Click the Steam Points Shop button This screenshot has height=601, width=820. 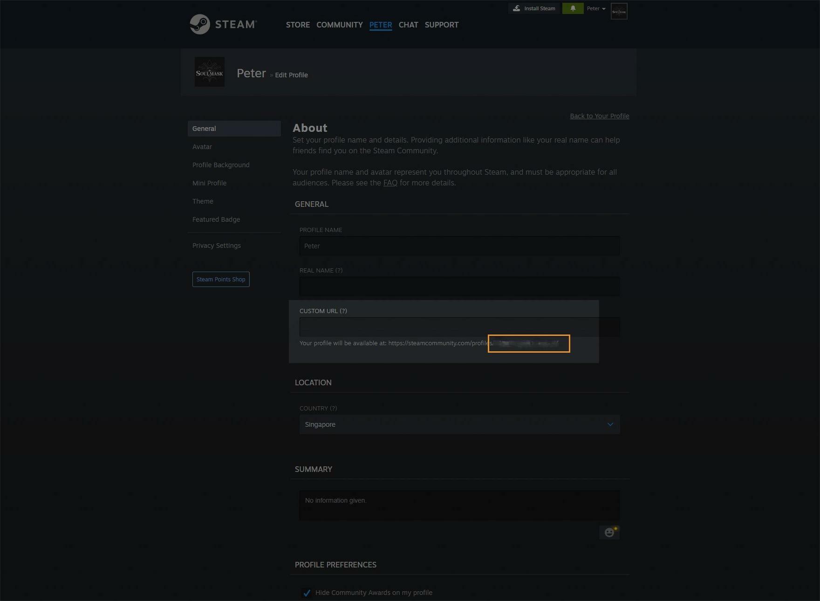(x=221, y=280)
